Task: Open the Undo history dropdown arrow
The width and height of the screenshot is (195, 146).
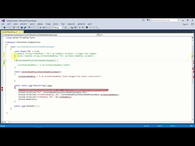Action: click(x=32, y=28)
